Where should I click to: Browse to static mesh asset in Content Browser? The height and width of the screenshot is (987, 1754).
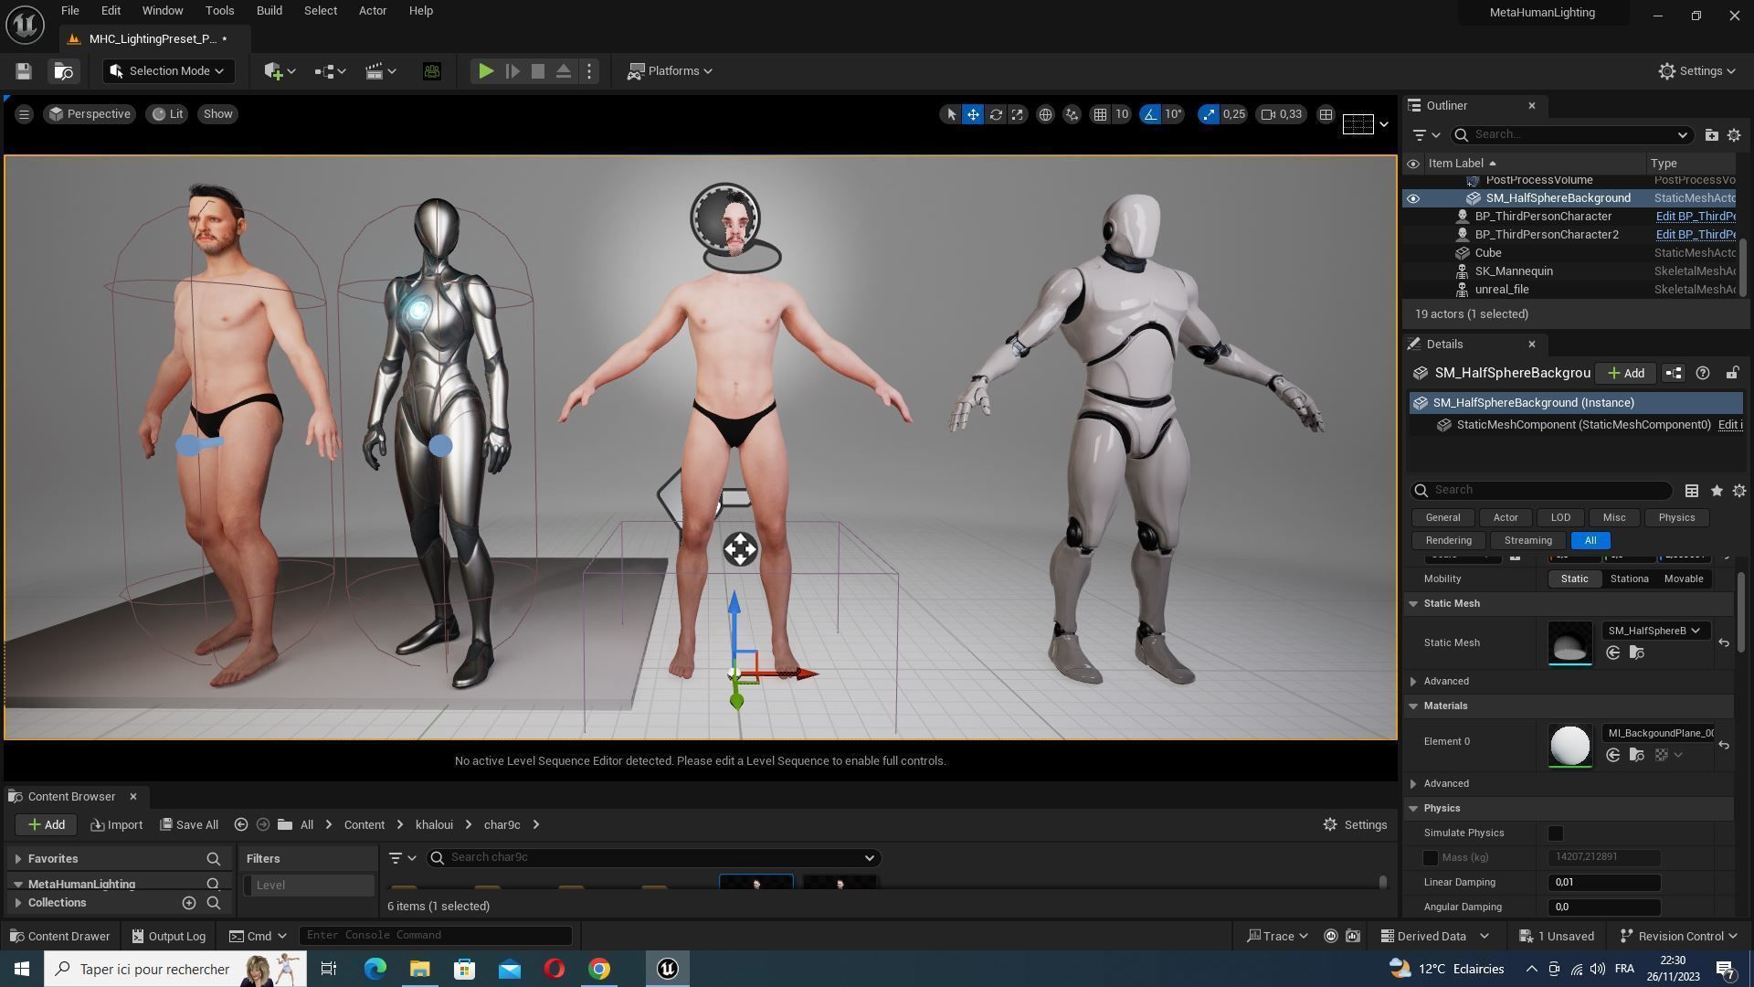click(x=1636, y=653)
